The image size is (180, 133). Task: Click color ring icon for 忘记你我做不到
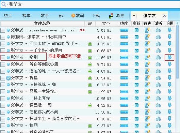136,112
